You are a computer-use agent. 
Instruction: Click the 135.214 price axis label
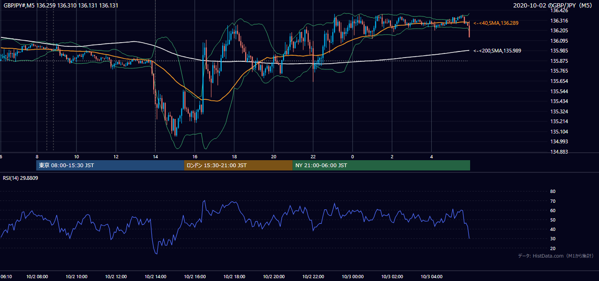click(559, 121)
